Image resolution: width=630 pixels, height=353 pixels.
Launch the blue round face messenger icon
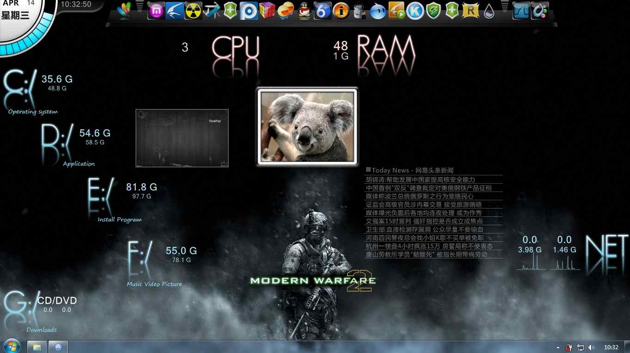tap(378, 11)
